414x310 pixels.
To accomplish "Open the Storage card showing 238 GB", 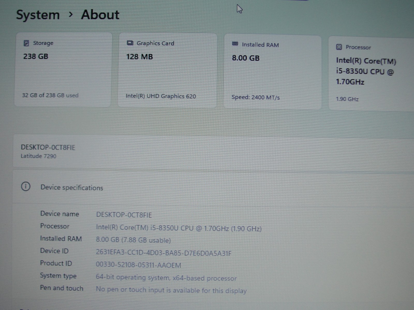I will click(x=63, y=69).
